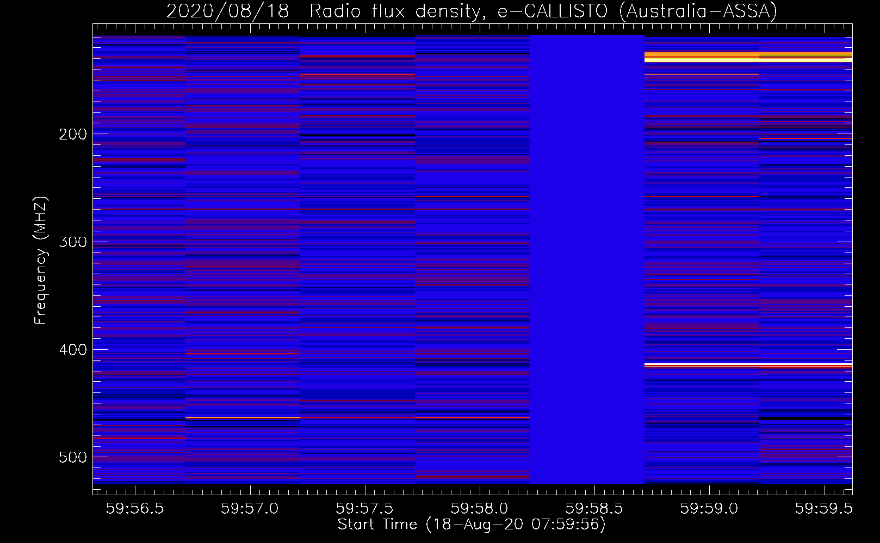
Task: Click the 59:59.5 time tick label
Action: point(823,508)
